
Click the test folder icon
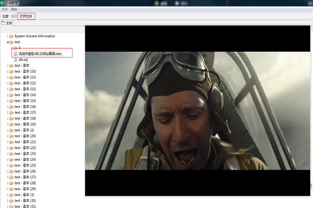click(x=11, y=42)
